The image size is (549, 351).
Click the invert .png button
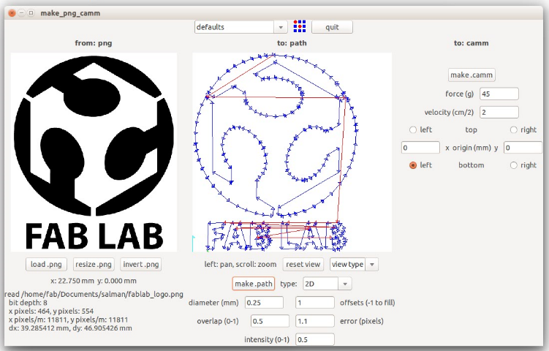[141, 265]
